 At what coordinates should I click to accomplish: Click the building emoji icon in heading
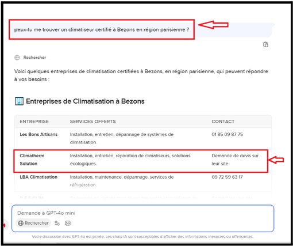pyautogui.click(x=19, y=101)
